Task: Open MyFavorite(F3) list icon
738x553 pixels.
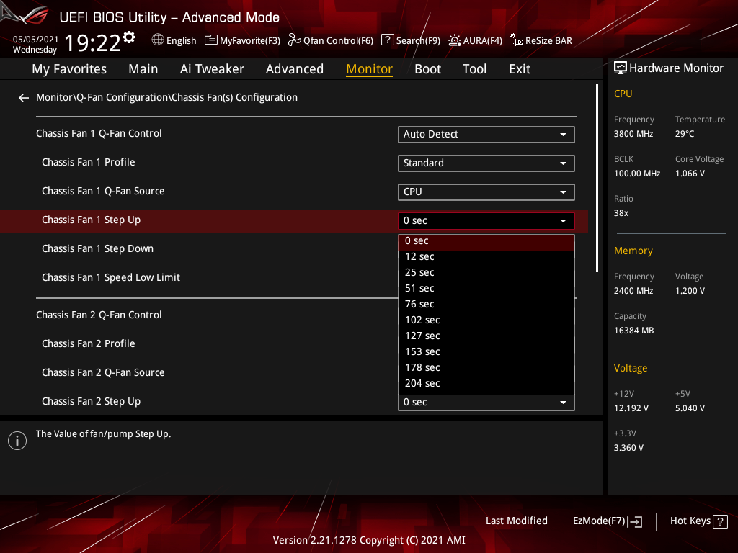Action: (x=211, y=40)
